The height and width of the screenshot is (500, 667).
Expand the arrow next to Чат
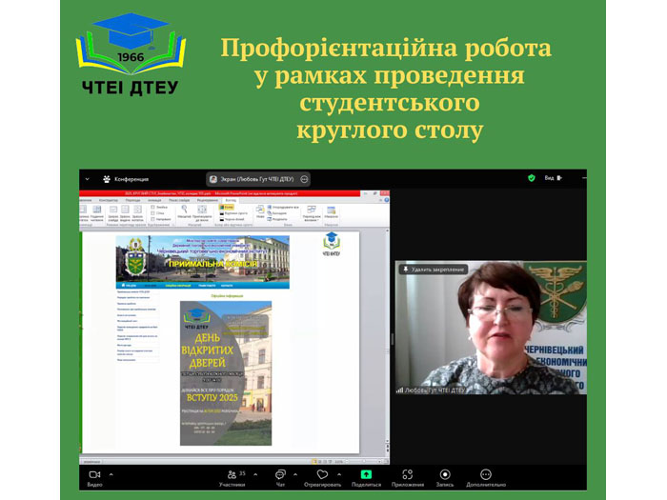296,473
